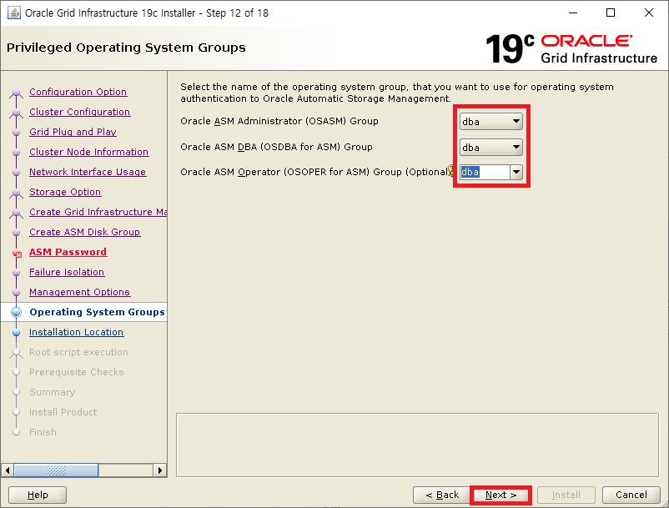Click the Privileged Operating System Groups heading

[x=126, y=48]
